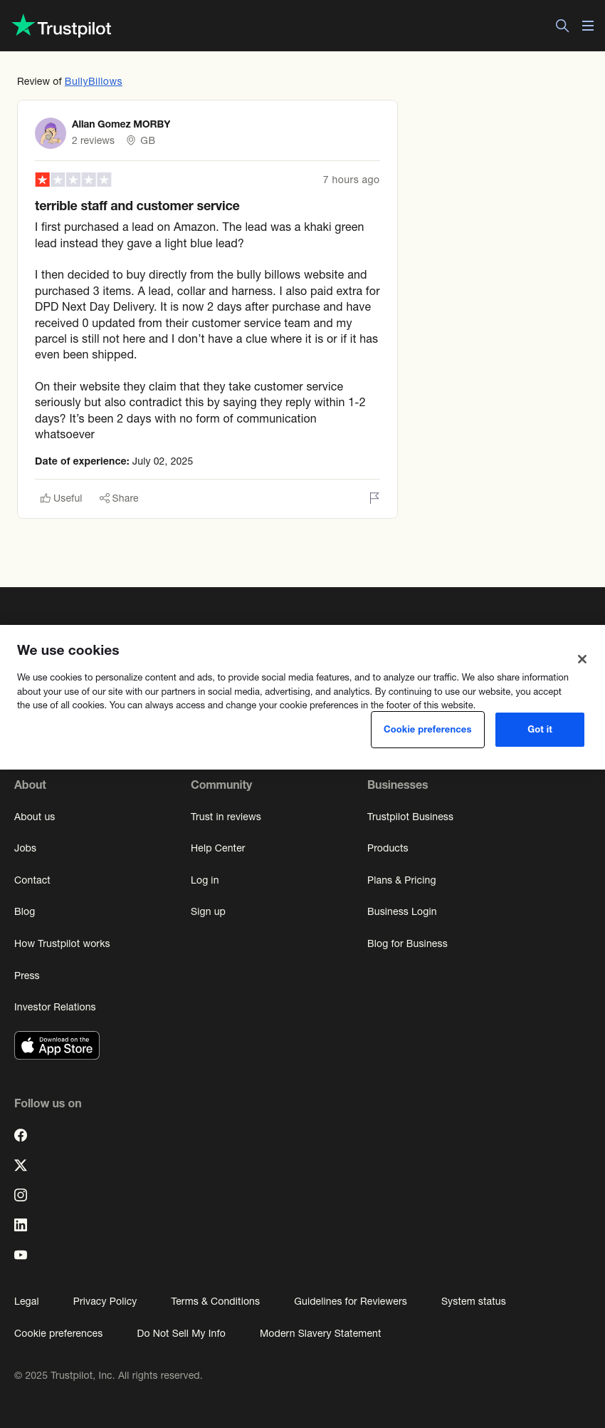605x1428 pixels.
Task: Open Blog for Business link
Action: (407, 943)
